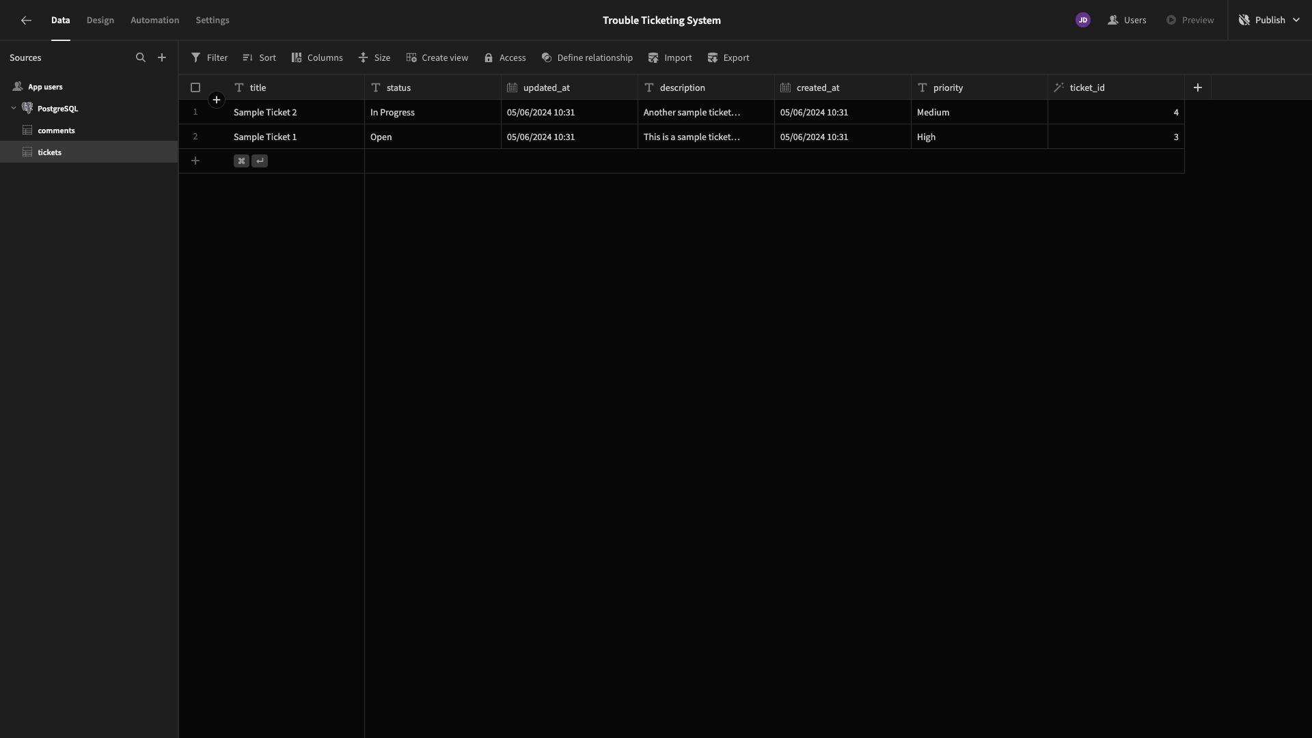
Task: Switch to the Design tab
Action: click(x=100, y=20)
